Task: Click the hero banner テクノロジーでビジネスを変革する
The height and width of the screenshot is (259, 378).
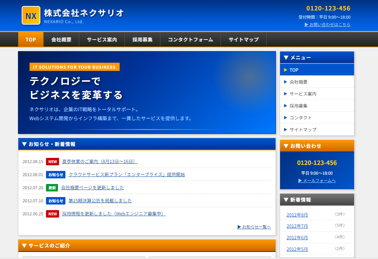Action: (147, 93)
